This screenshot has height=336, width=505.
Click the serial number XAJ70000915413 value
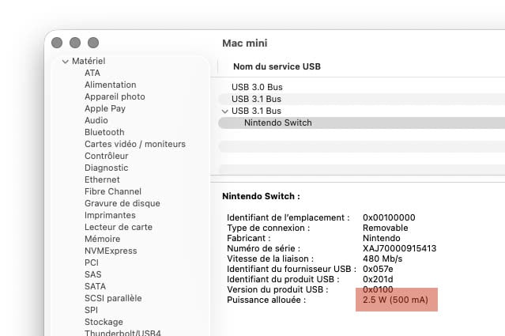click(x=399, y=248)
